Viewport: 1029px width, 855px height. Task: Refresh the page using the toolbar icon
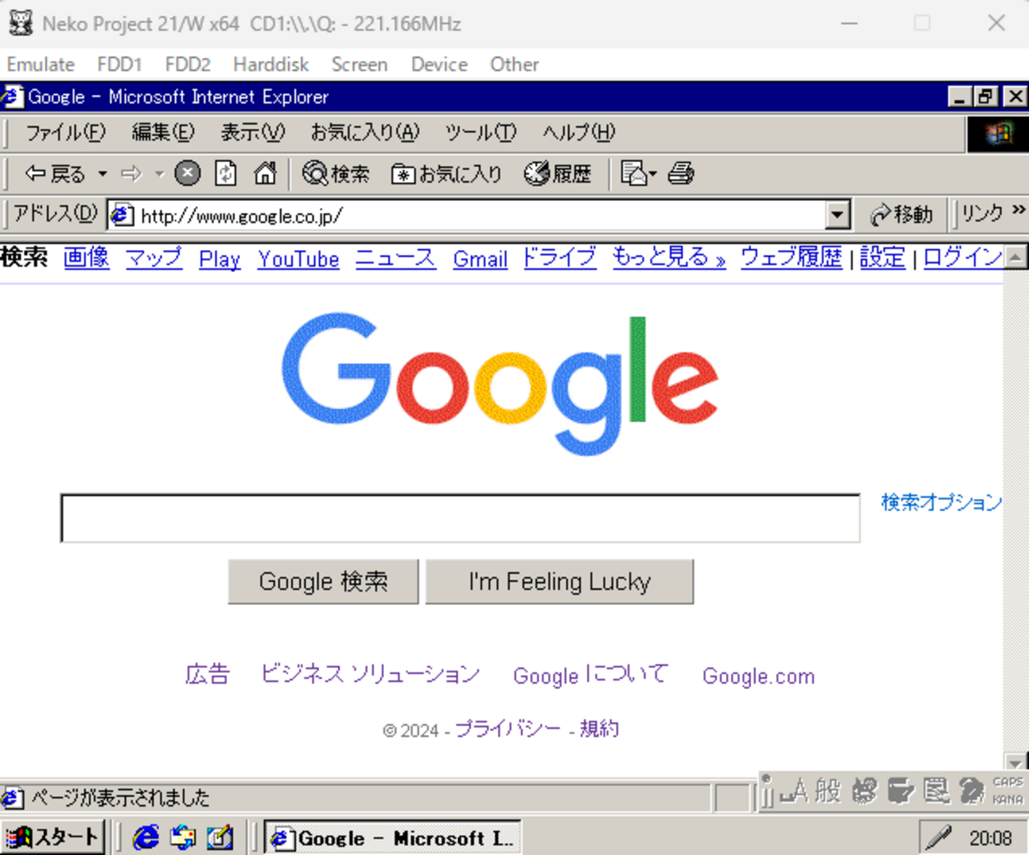click(226, 173)
